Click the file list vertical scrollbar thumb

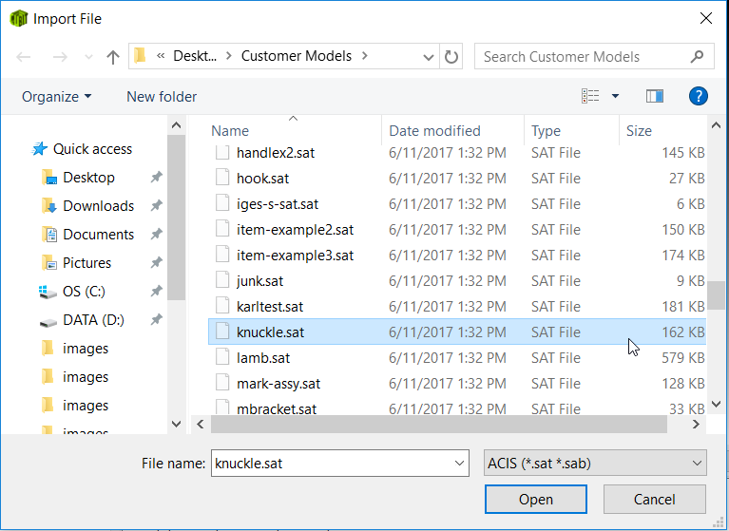coord(715,295)
